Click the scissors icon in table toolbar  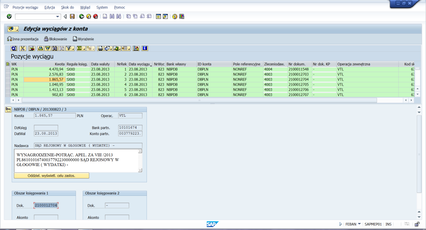[x=23, y=48]
